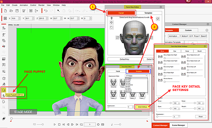
Task: Choose 02-Angry in expression style list
Action: coord(128,80)
